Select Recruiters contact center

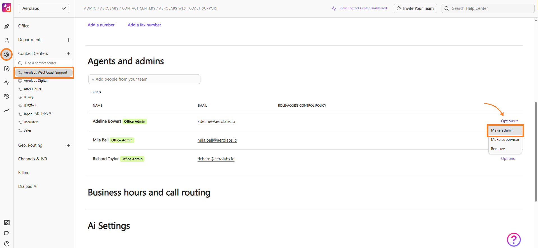coord(31,122)
